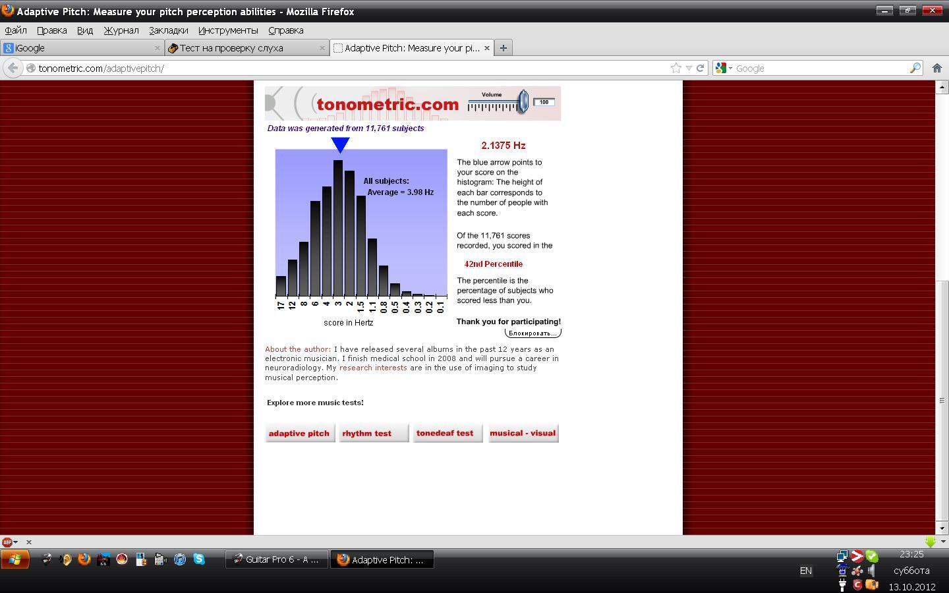Click the 'tonedeaf test' button

tap(447, 433)
